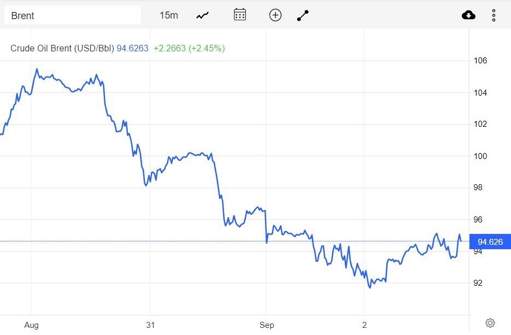Click the 106 price axis label
Viewport: 511px width, 335px height.
(x=480, y=61)
